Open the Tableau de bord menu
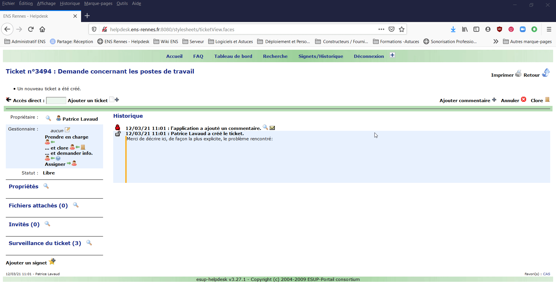 coord(233,56)
